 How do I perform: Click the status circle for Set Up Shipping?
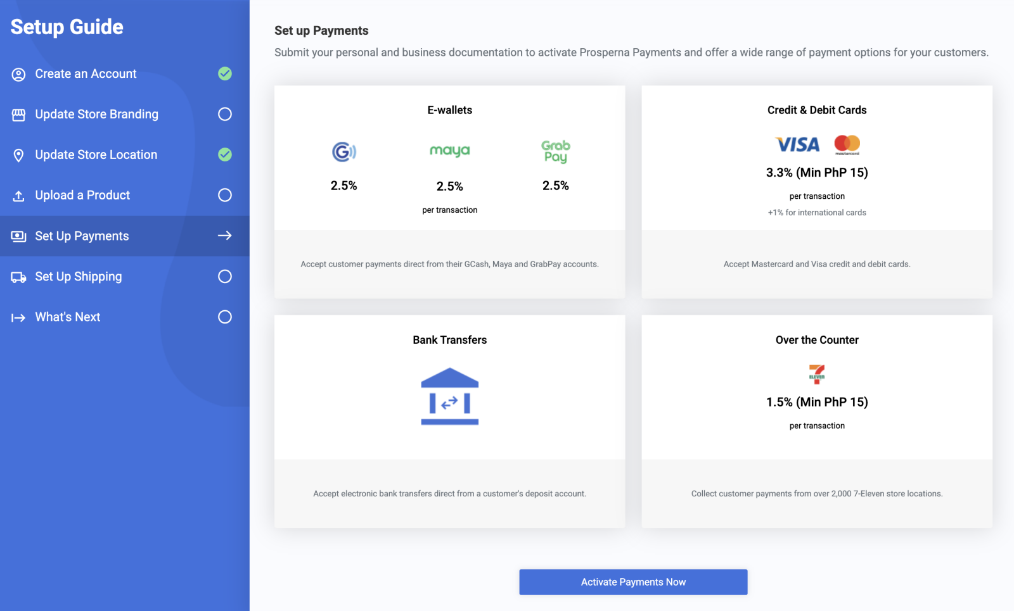pos(225,276)
